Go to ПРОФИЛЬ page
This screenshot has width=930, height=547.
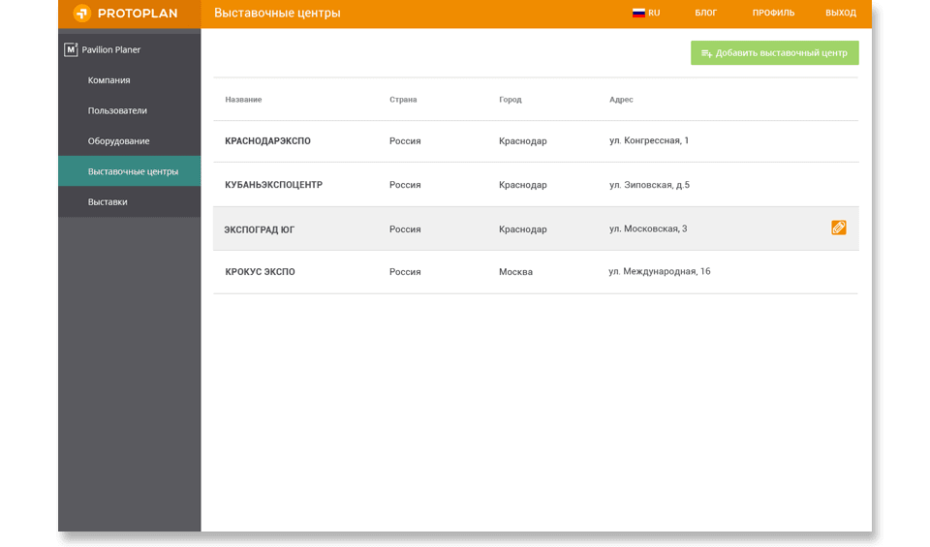773,13
